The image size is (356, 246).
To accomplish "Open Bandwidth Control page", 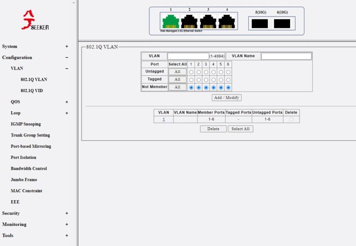I will click(29, 169).
